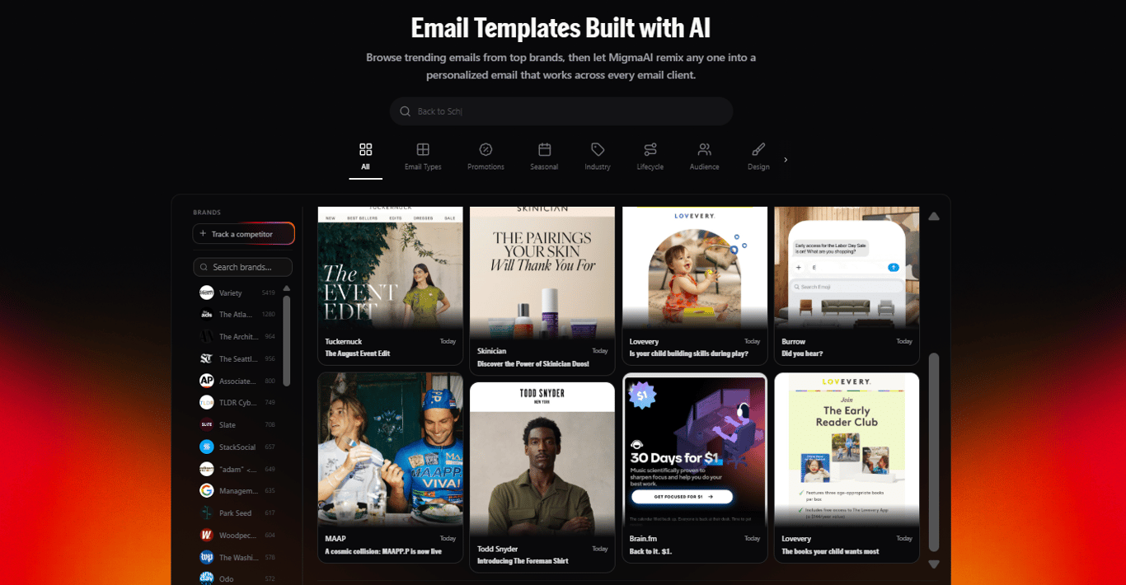1126x585 pixels.
Task: Select the All category tab
Action: (x=365, y=157)
